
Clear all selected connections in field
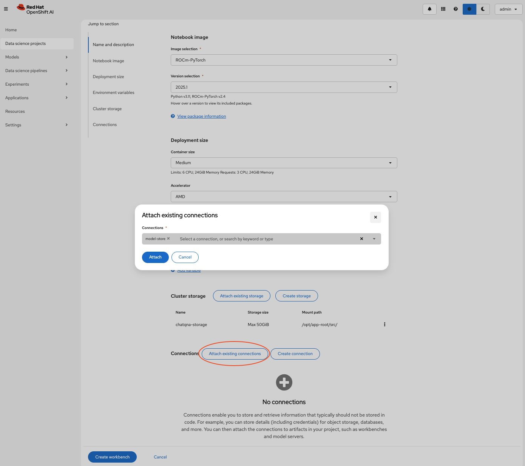361,239
